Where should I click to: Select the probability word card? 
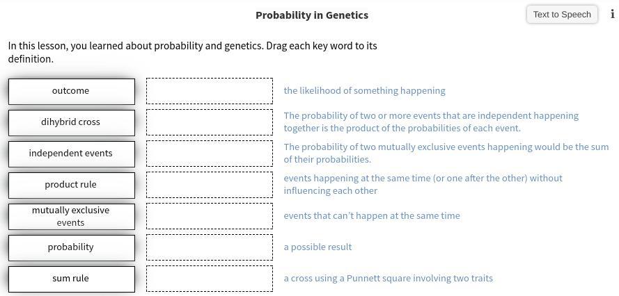click(x=71, y=247)
